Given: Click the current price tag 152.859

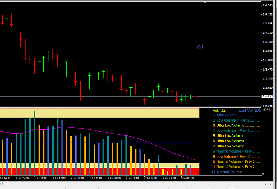Looking at the screenshot, I should pyautogui.click(x=268, y=96).
